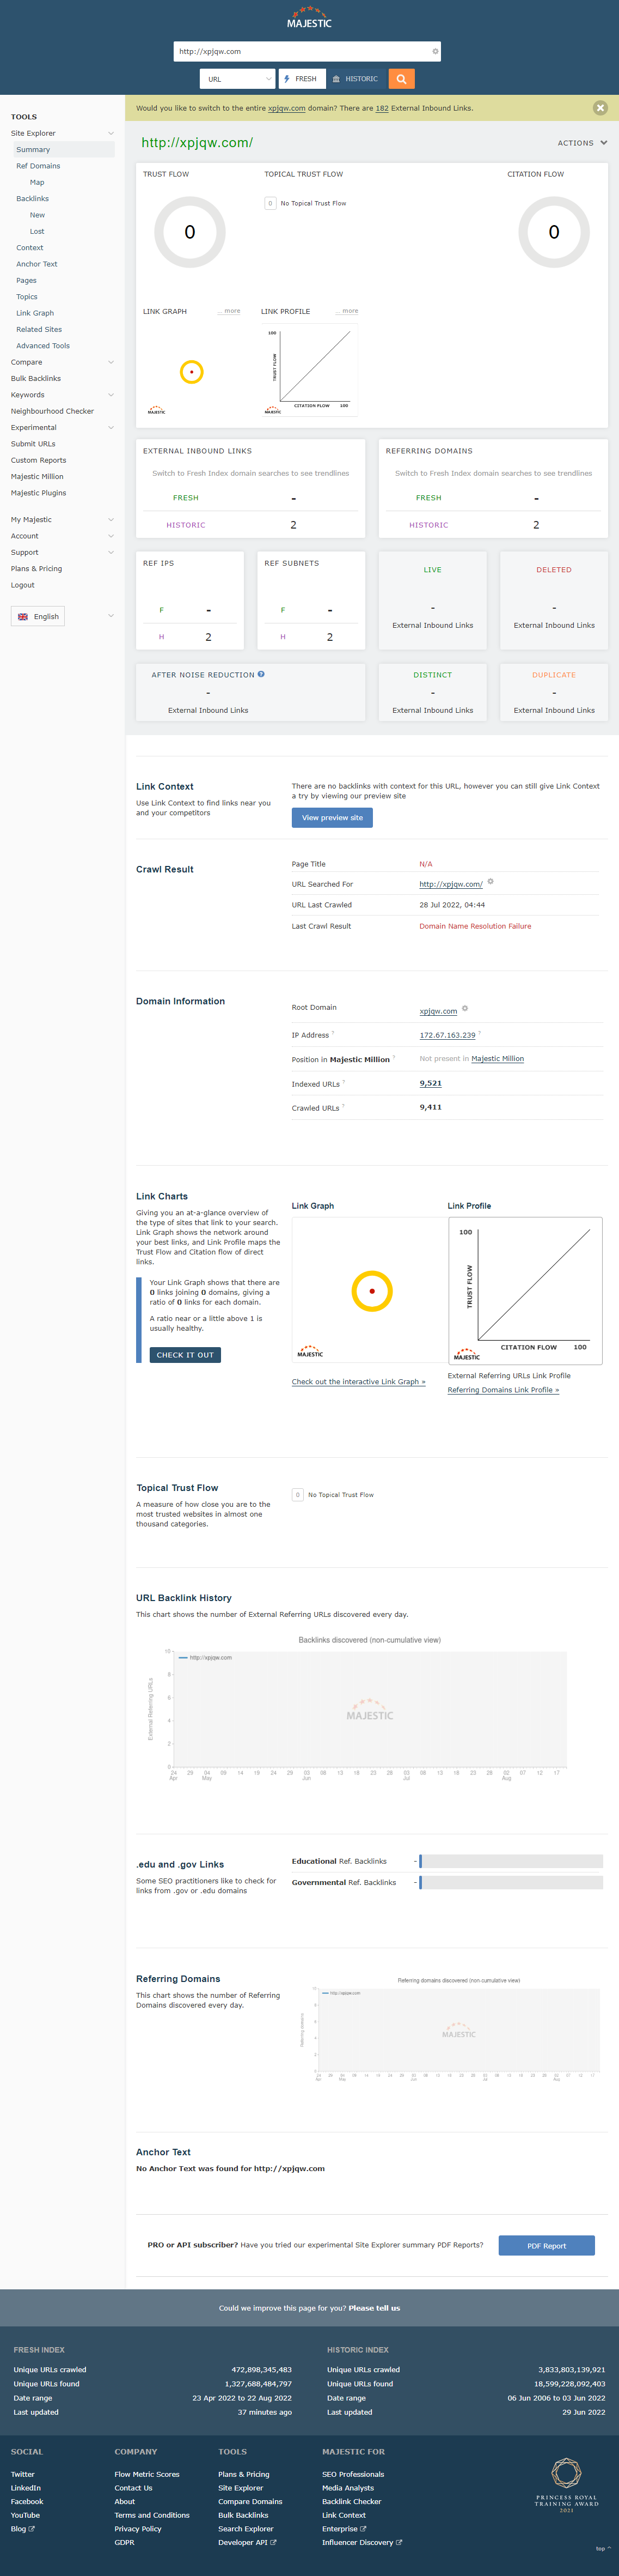The image size is (619, 2576).
Task: Click the View preview site button
Action: click(x=332, y=818)
